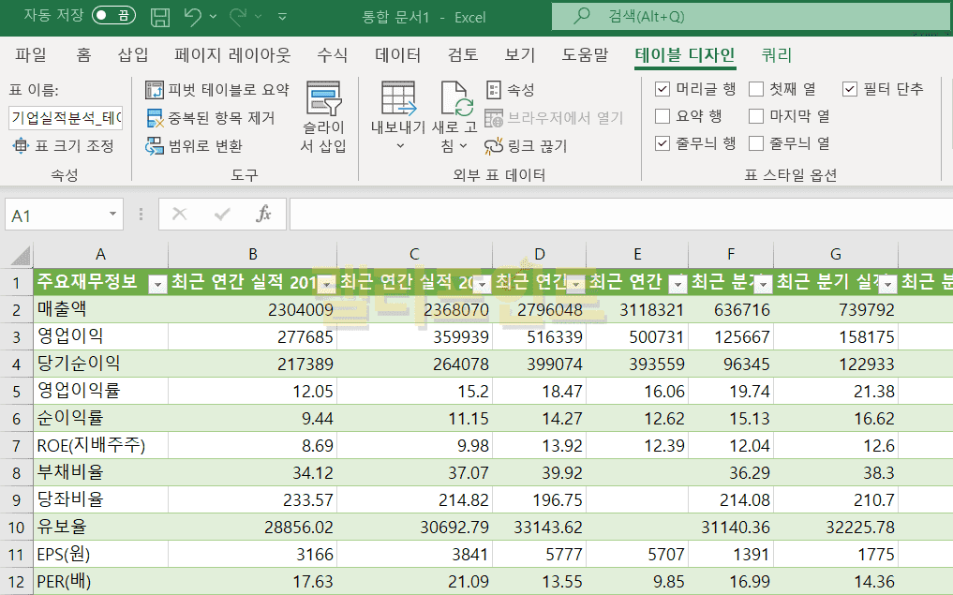Click Resize Table icon
The height and width of the screenshot is (595, 953).
point(62,146)
